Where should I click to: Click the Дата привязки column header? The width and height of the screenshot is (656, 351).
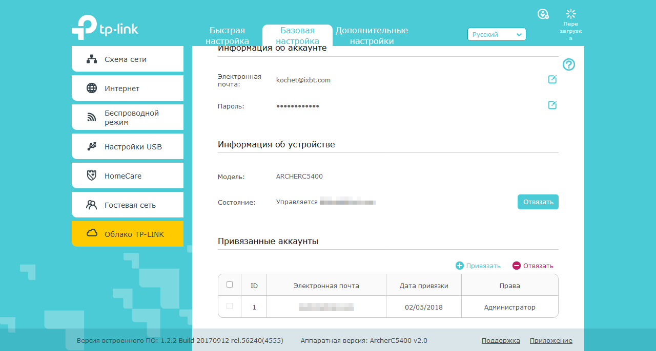pyautogui.click(x=424, y=286)
